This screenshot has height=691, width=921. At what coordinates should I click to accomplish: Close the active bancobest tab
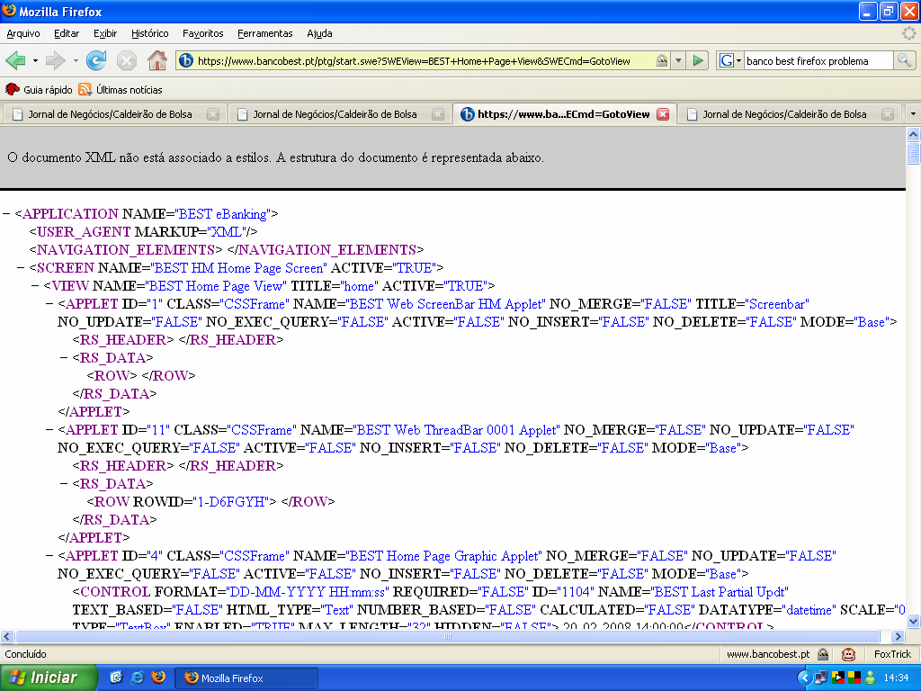tap(663, 114)
